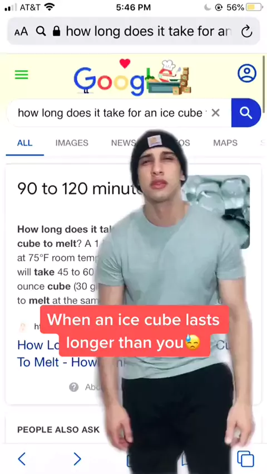Tap the Google doodle logo
Viewport: 267px width, 474px height.
tap(132, 76)
